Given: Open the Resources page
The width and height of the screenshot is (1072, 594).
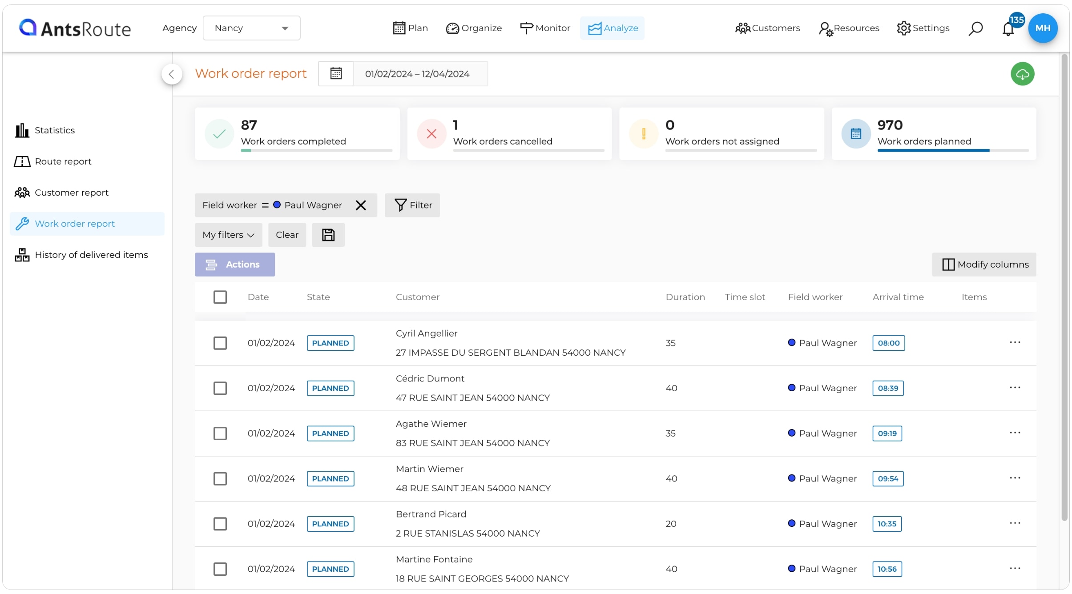Looking at the screenshot, I should click(x=849, y=28).
